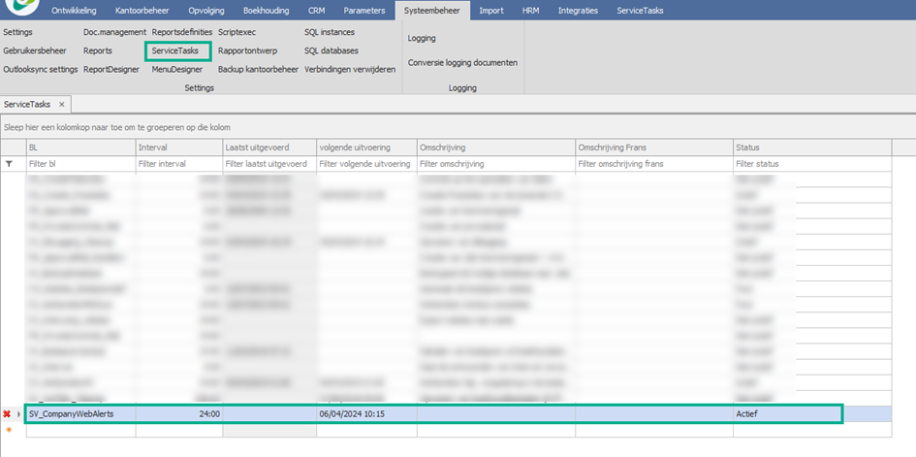Click the red X delete row icon
Viewport: 916px width, 457px height.
click(7, 413)
